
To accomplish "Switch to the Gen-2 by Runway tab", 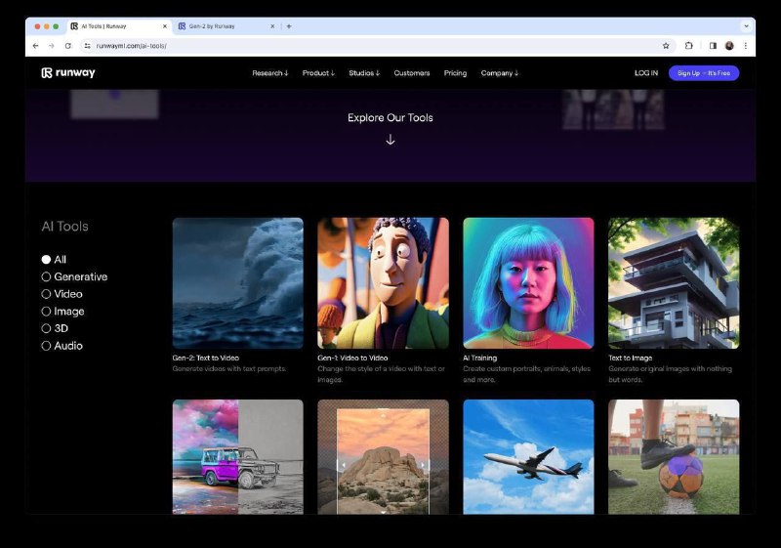I will coord(226,26).
